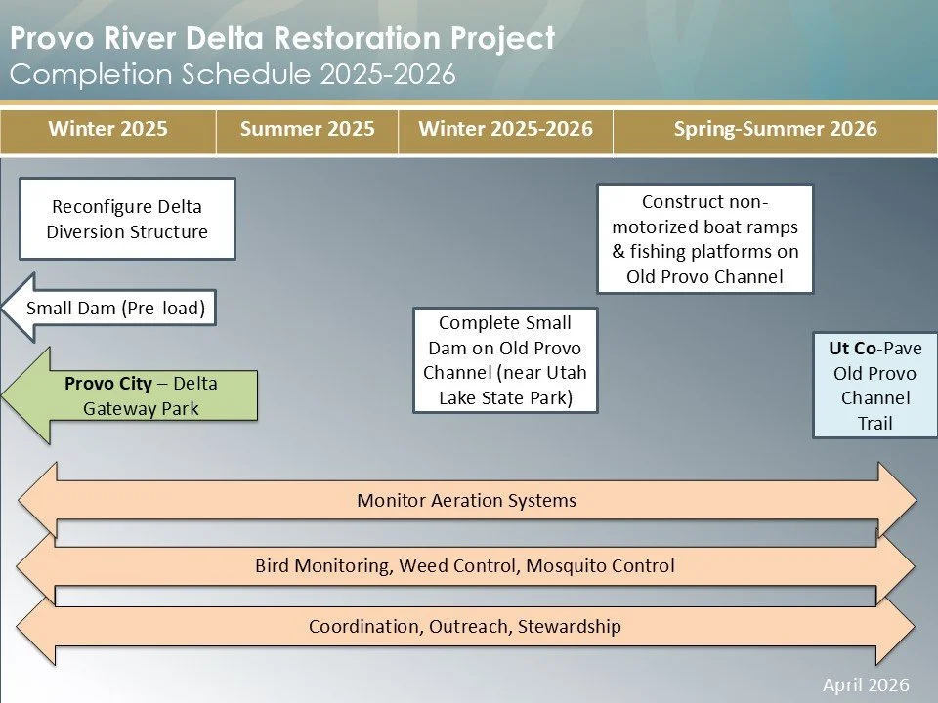Select the Ut Co-Pave Old Provo Channel Trail box

click(x=874, y=386)
